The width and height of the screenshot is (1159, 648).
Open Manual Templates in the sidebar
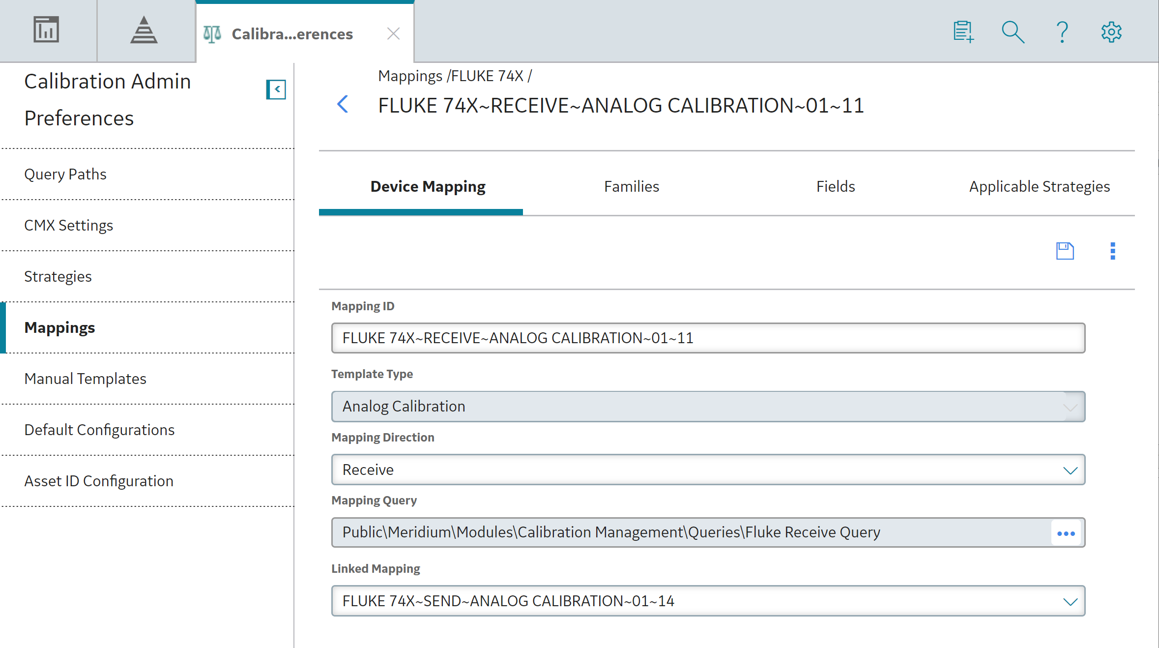pyautogui.click(x=147, y=379)
